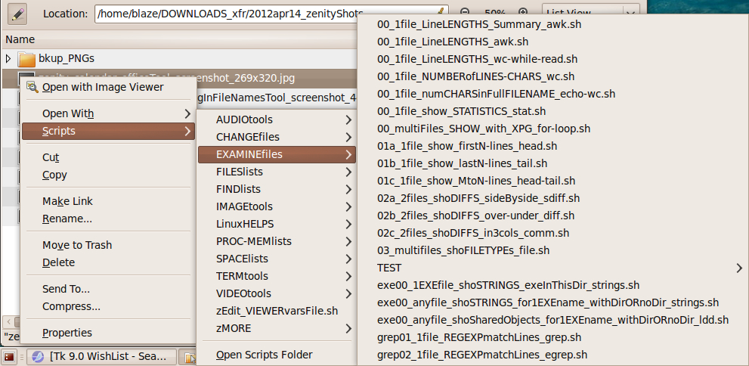Click the zoom in plus icon
Image resolution: width=749 pixels, height=366 pixels.
coord(523,13)
